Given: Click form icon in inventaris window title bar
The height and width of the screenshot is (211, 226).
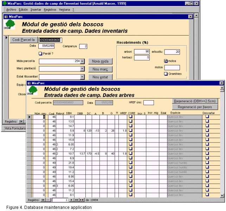Looking at the screenshot, I should click(x=6, y=17).
